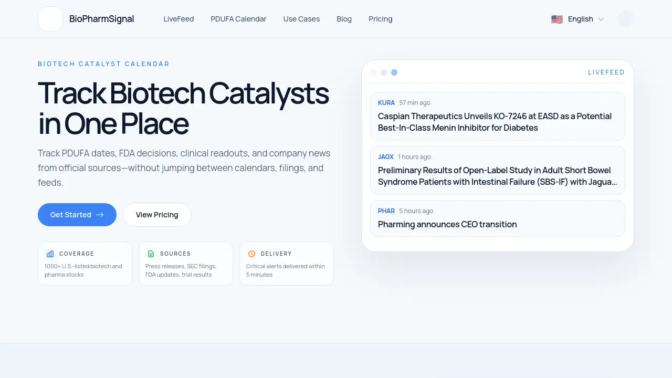Open the KURA Caspian Therapeutics news item

tap(498, 116)
